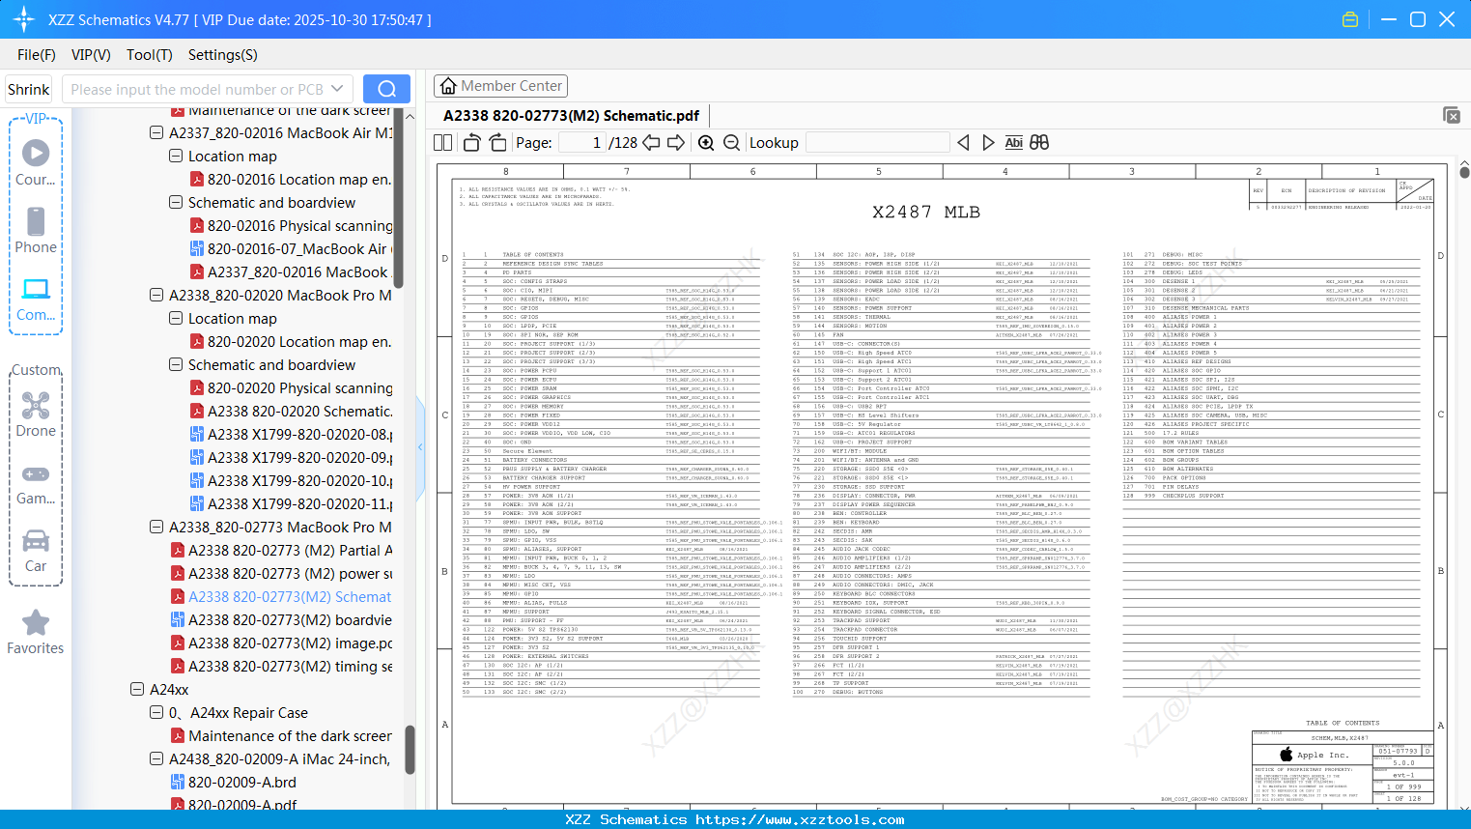Collapse A2338_820-02020 MacBook Pro node
This screenshot has width=1471, height=829.
(156, 295)
